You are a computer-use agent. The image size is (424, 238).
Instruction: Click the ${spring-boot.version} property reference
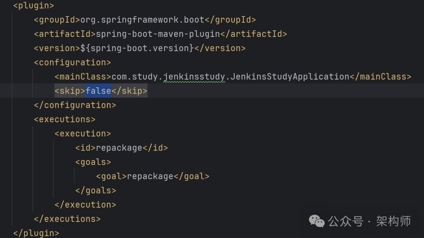click(137, 48)
